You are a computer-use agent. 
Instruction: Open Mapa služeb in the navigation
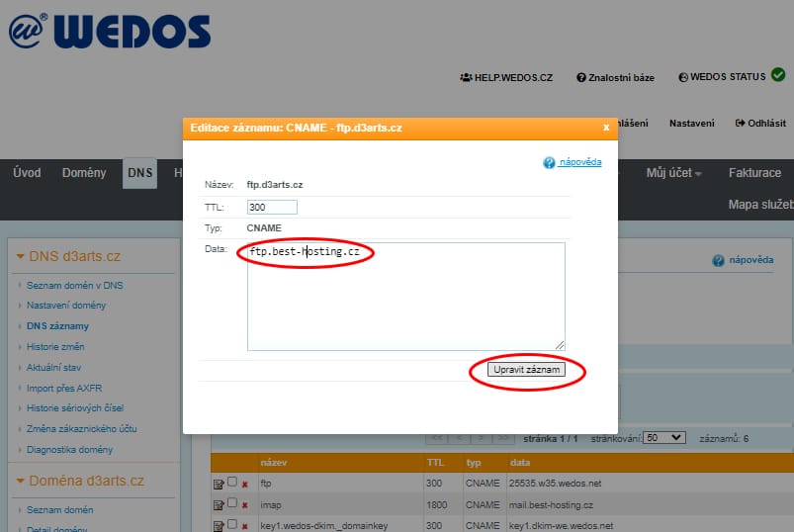761,205
